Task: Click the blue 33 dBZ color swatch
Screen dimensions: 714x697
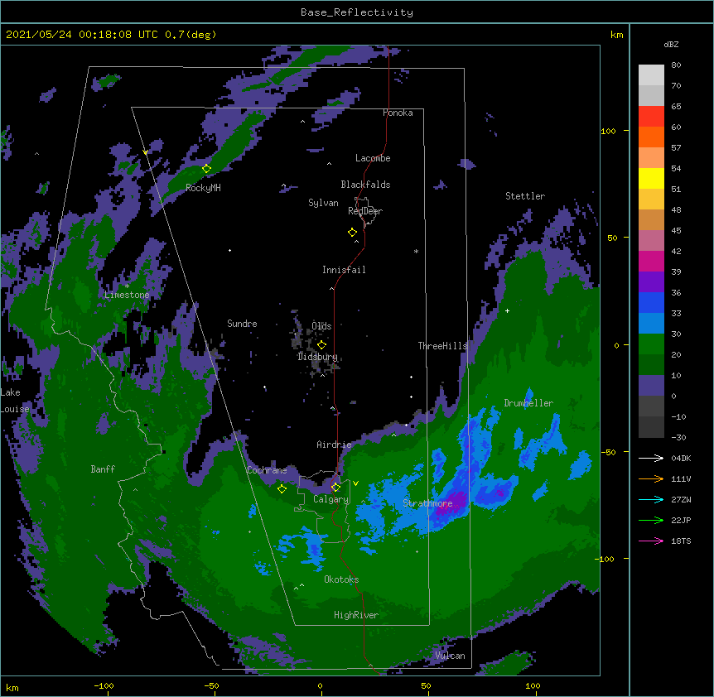Action: [x=651, y=302]
